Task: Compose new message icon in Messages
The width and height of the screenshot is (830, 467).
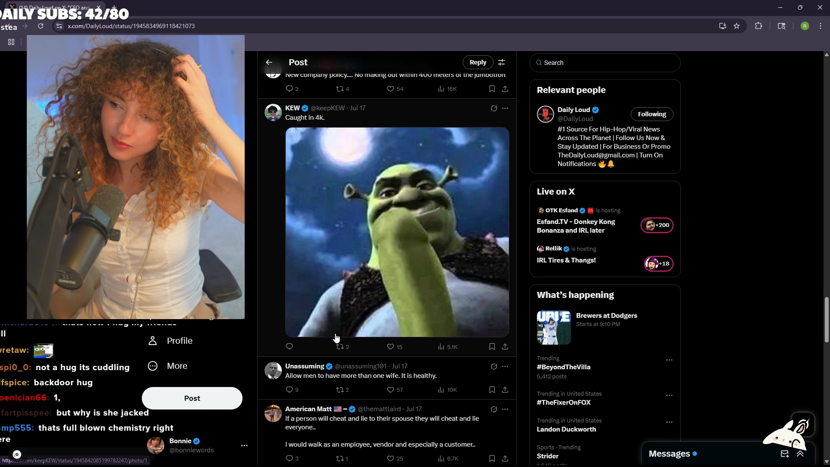Action: (785, 454)
